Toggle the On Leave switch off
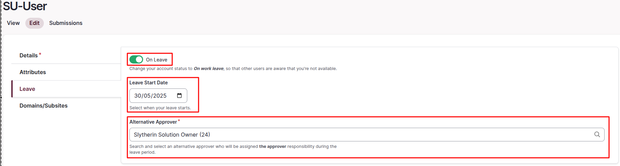This screenshot has width=620, height=166. coord(136,59)
